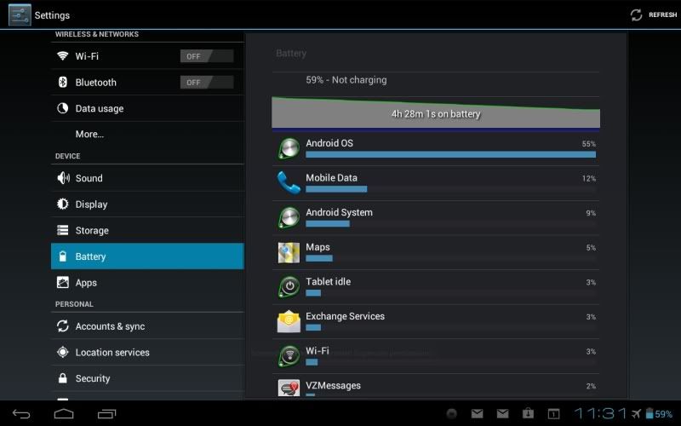Open the shopping bag notification icon
Viewport: 681px width, 426px height.
[x=528, y=413]
